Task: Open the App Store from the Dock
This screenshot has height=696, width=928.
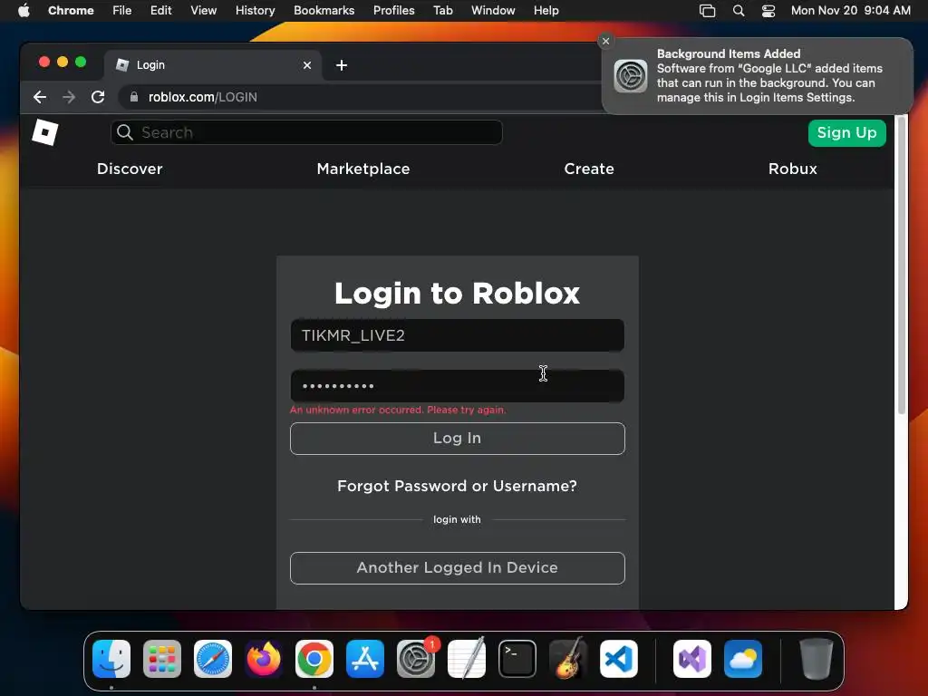Action: click(365, 659)
